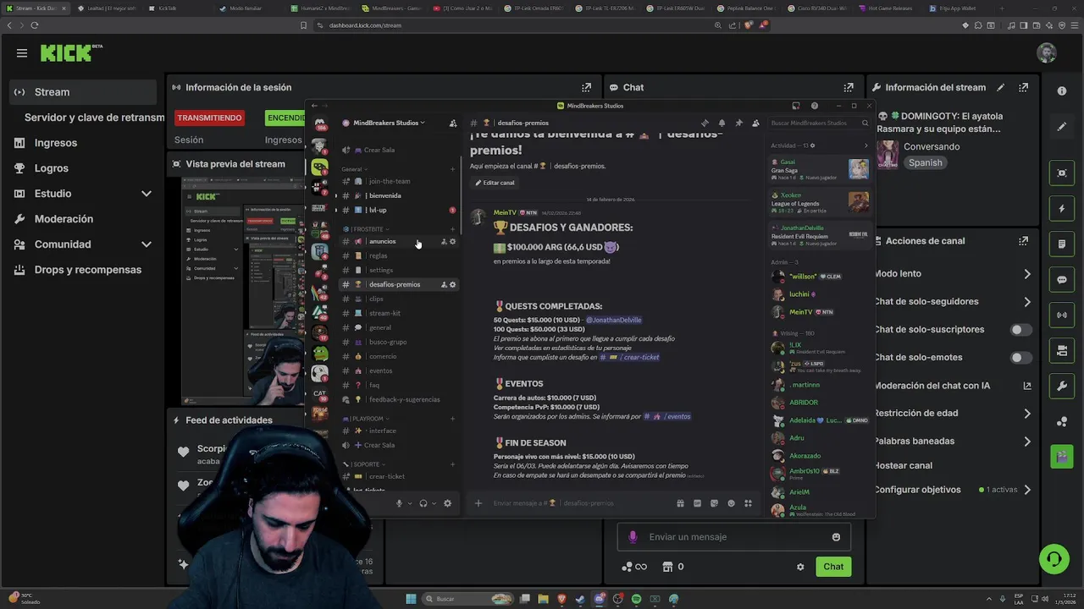Toggle Chat de solo-suscriptores switch
The width and height of the screenshot is (1084, 609).
point(1021,330)
